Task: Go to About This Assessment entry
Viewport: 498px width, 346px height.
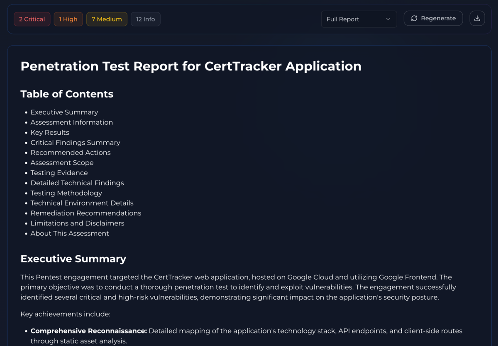Action: [70, 233]
